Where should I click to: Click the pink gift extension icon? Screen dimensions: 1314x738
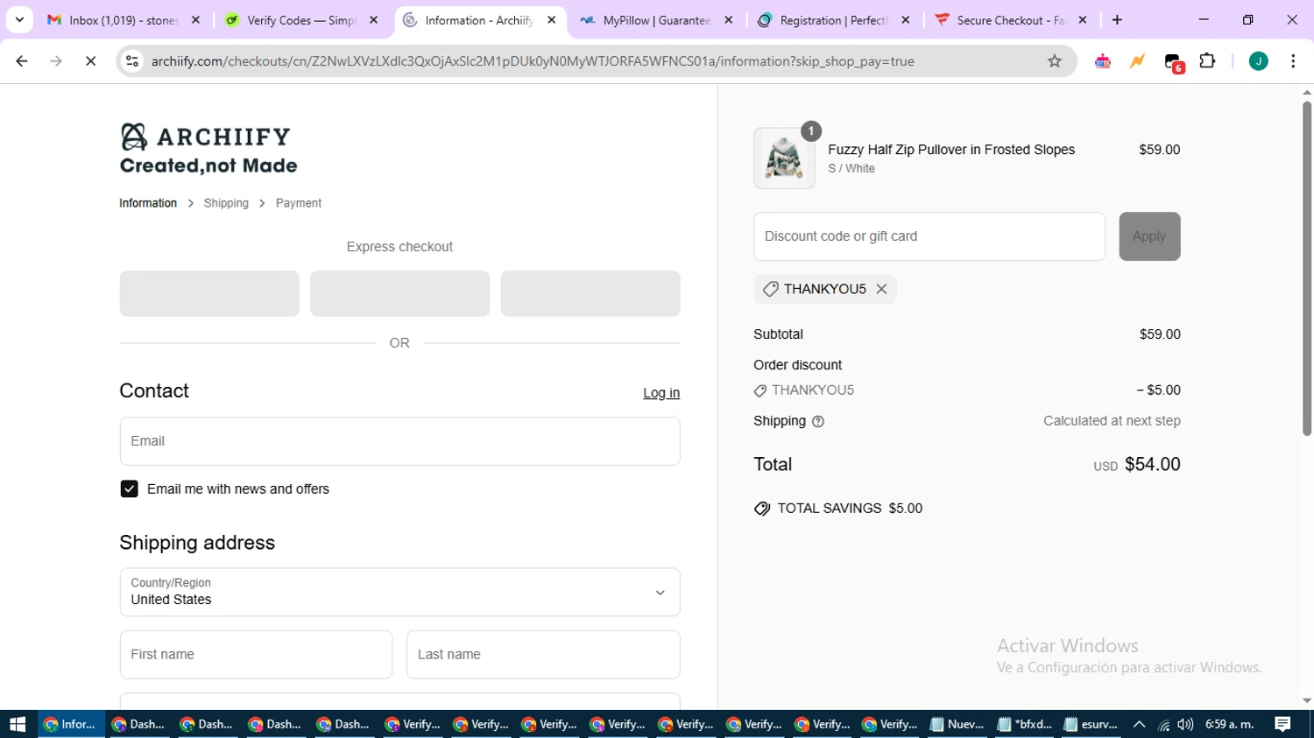[x=1103, y=61]
